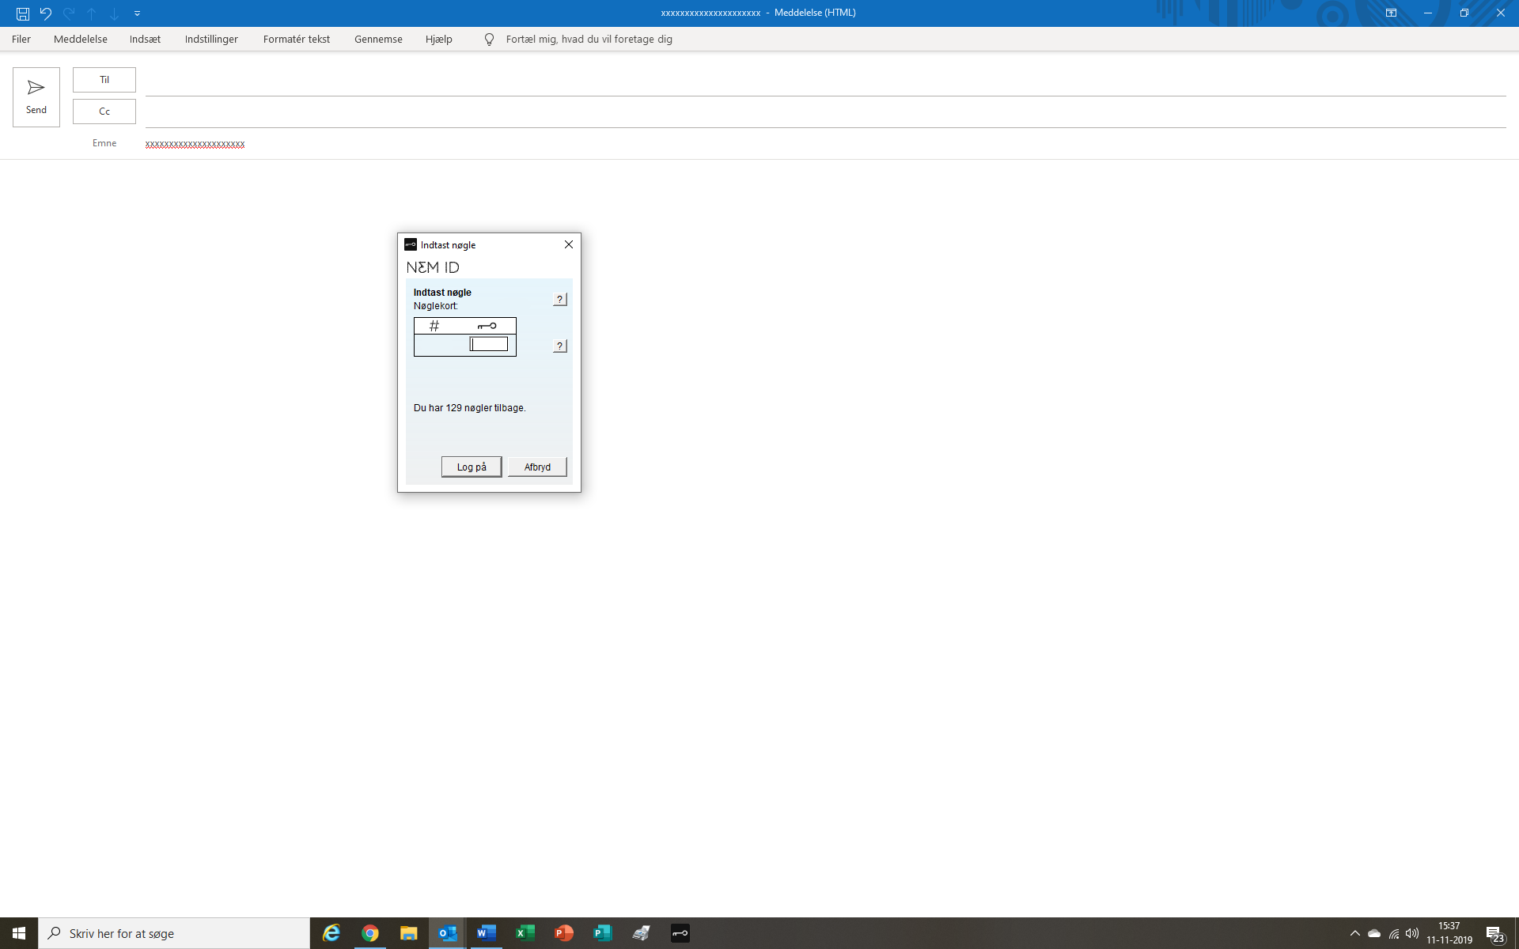Switch to the Formatér tekst tab

pos(296,40)
